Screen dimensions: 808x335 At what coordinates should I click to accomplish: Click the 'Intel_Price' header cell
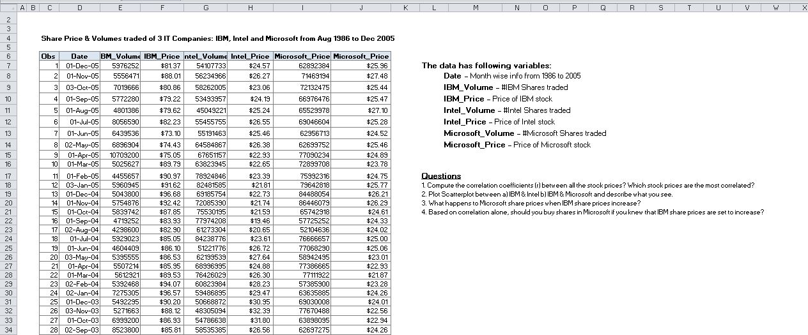[x=250, y=56]
